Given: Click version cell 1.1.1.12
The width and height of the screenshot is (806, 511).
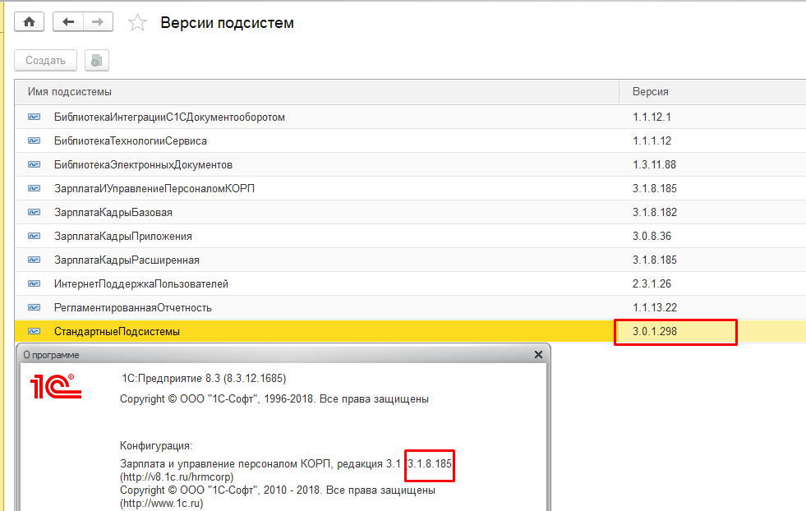Looking at the screenshot, I should 652,140.
